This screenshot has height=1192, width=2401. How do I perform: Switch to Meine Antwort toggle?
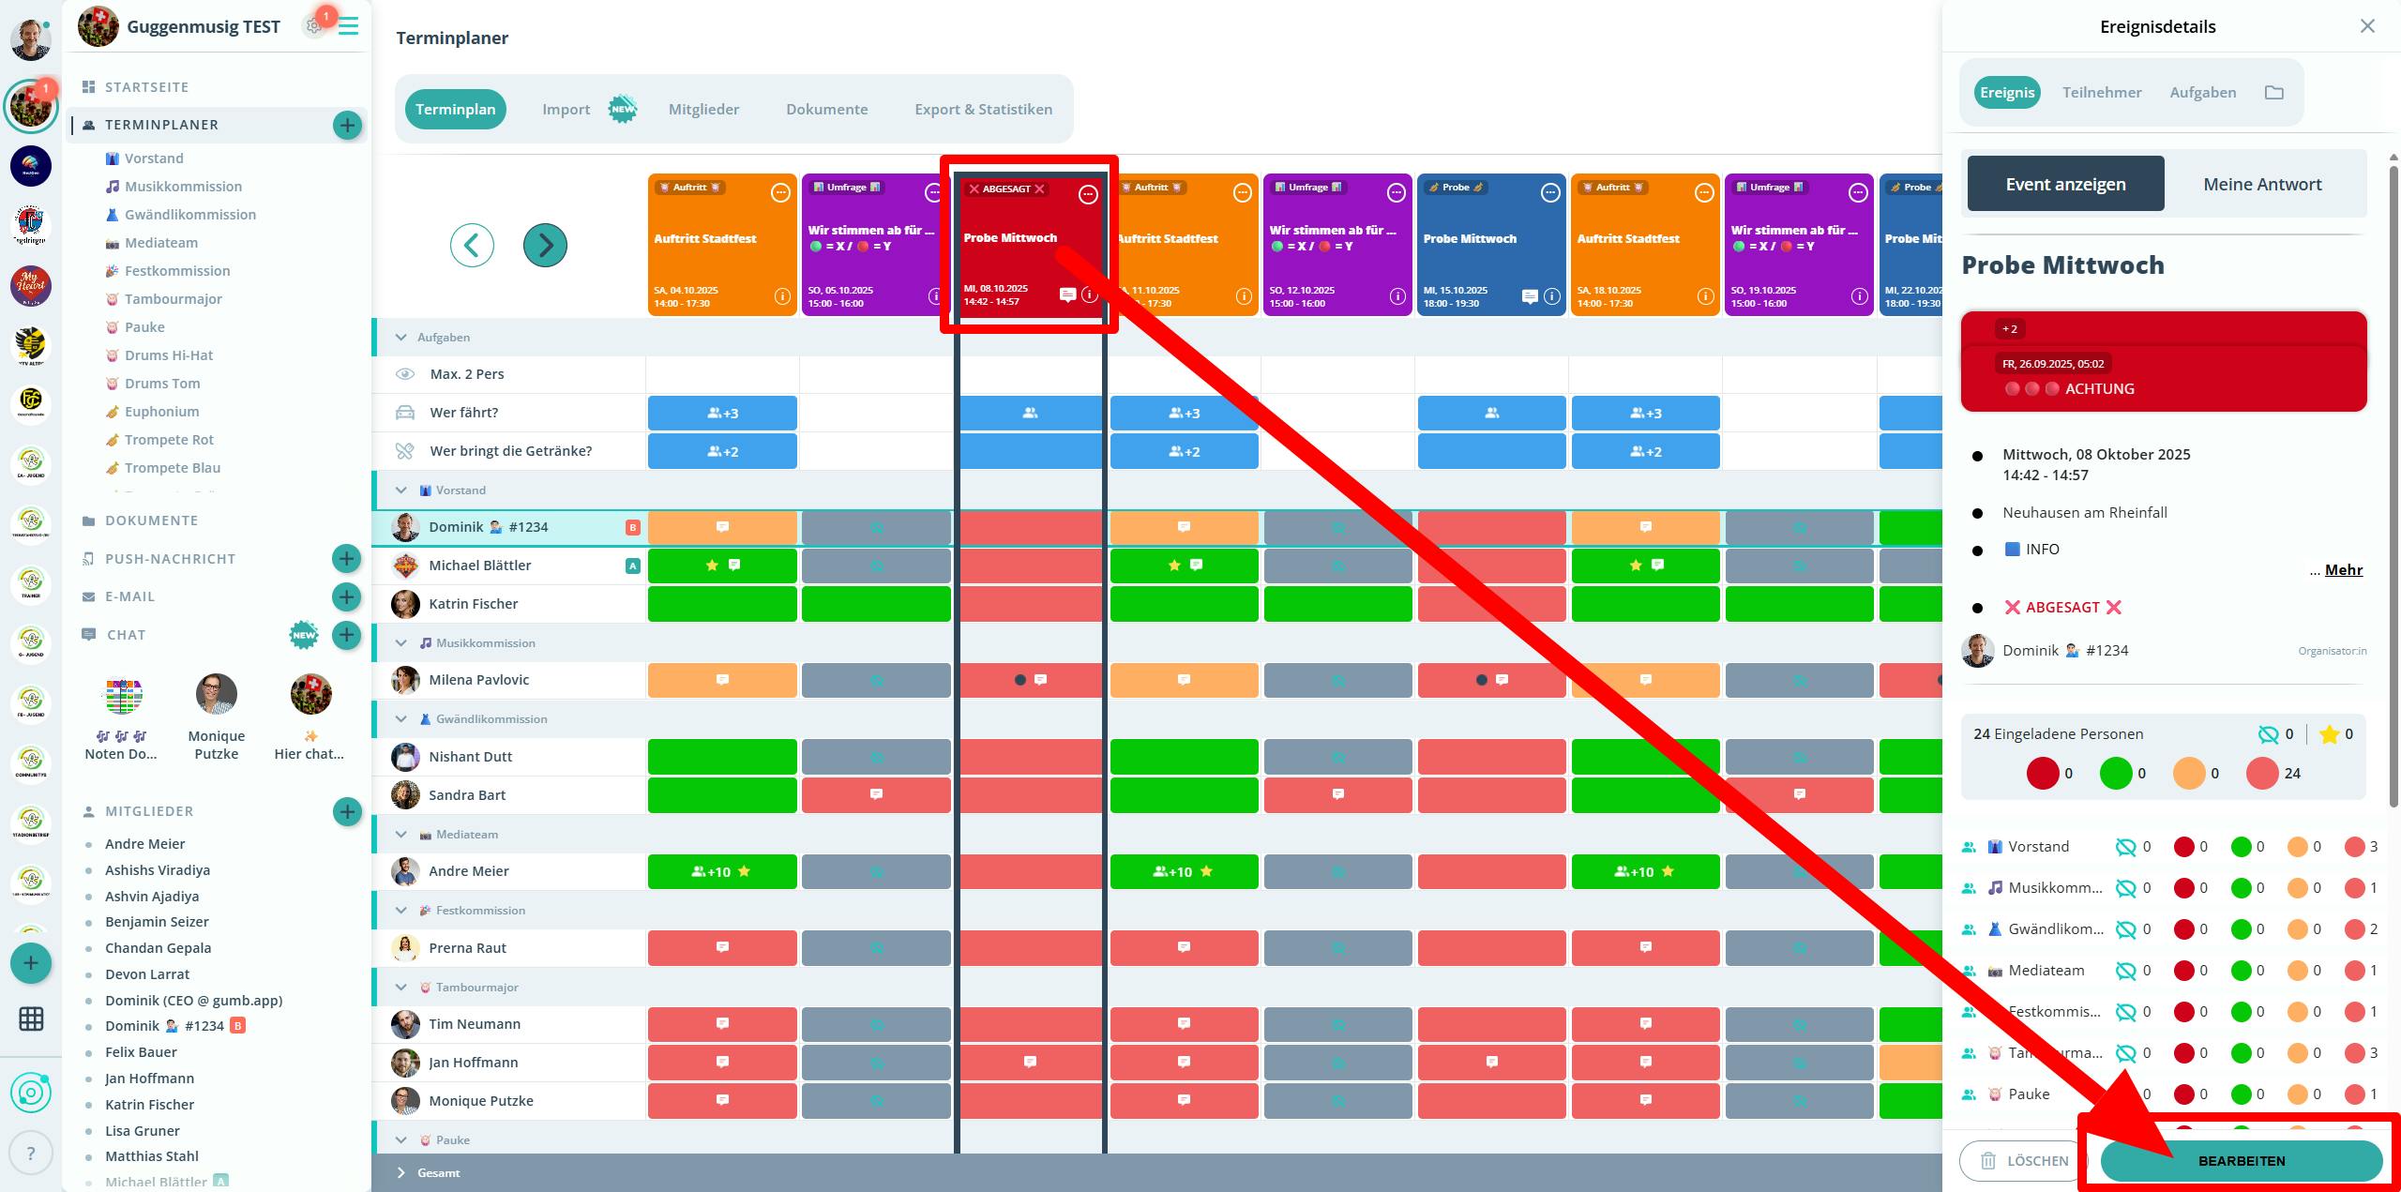pyautogui.click(x=2262, y=184)
